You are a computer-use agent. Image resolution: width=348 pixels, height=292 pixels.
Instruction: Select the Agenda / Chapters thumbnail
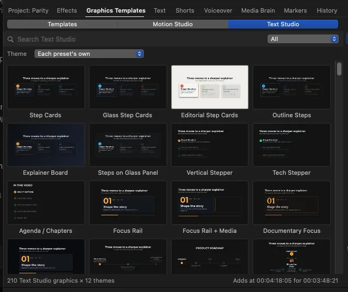46,203
